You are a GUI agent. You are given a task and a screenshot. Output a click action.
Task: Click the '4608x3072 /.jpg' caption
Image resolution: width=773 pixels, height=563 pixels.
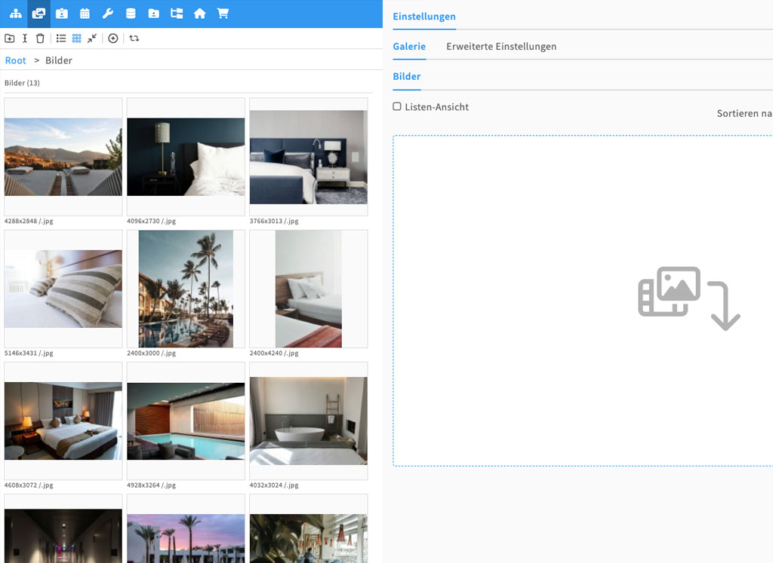[29, 485]
